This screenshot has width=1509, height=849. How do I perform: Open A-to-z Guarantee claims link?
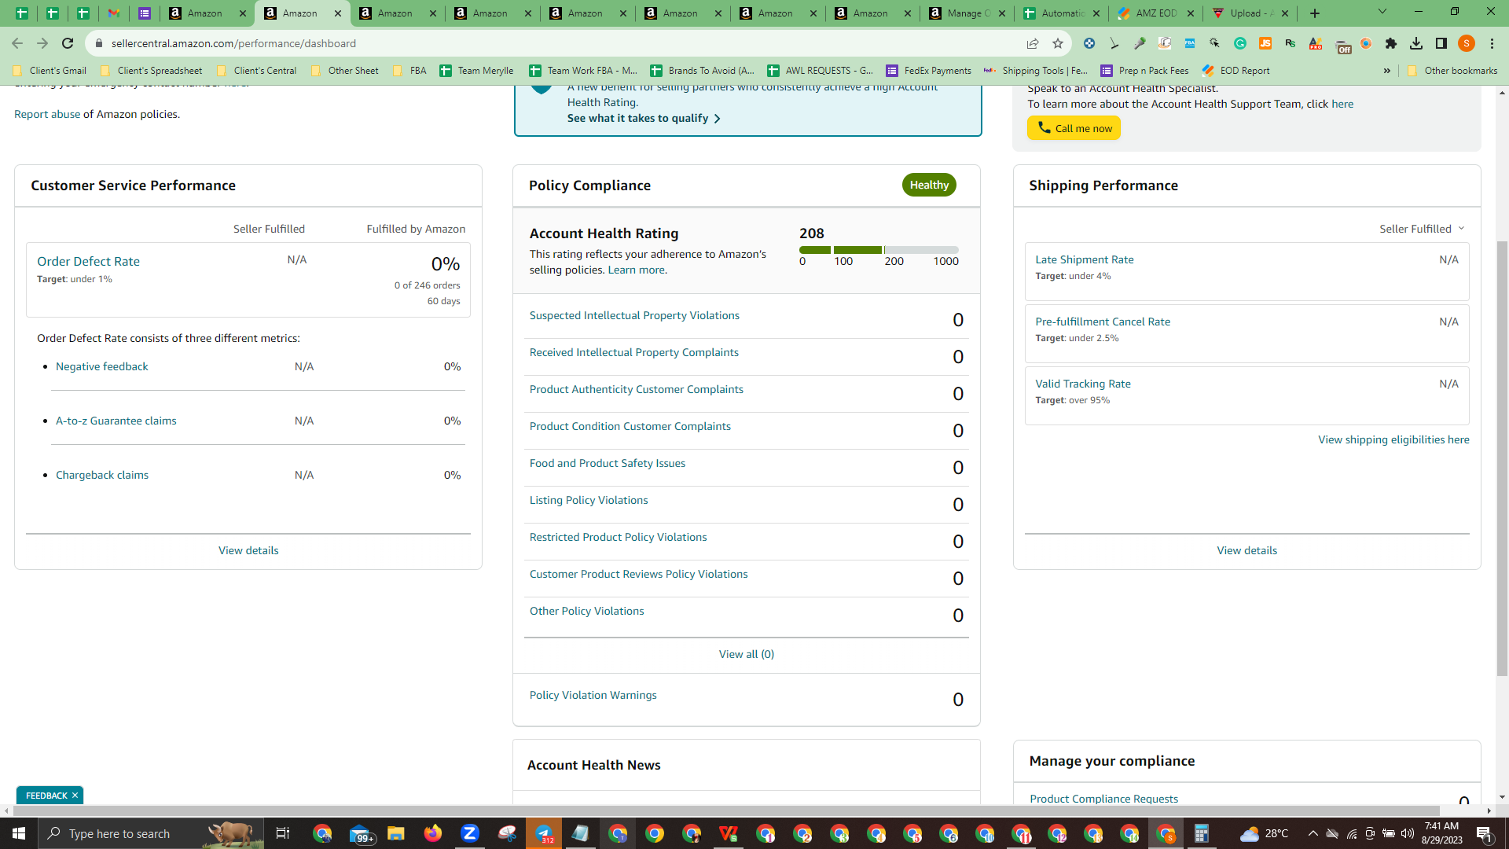(x=116, y=421)
